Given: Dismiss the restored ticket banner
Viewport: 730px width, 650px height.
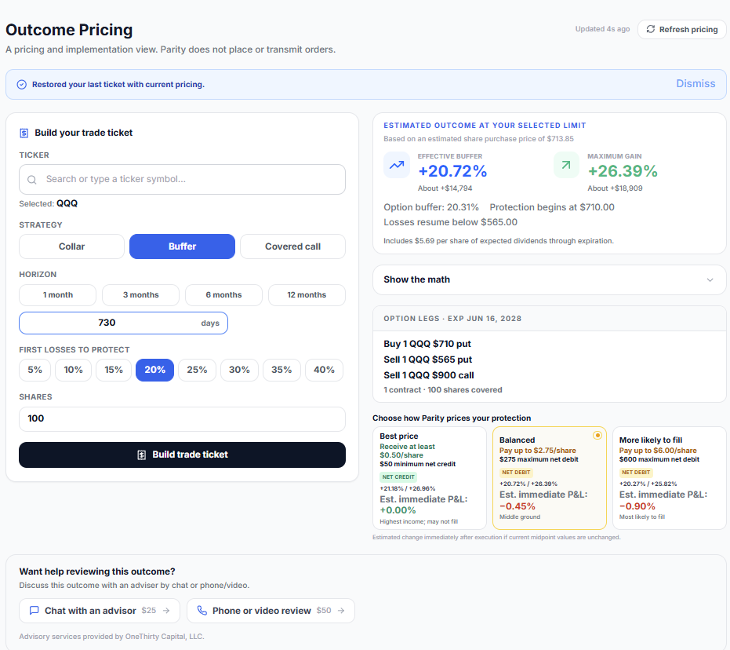Looking at the screenshot, I should 695,83.
